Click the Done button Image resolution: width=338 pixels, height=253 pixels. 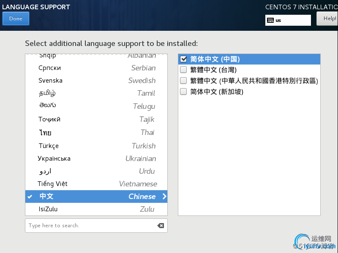(16, 19)
